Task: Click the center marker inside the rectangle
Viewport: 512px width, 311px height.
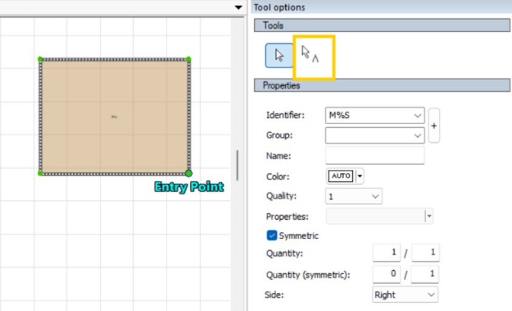Action: click(114, 116)
